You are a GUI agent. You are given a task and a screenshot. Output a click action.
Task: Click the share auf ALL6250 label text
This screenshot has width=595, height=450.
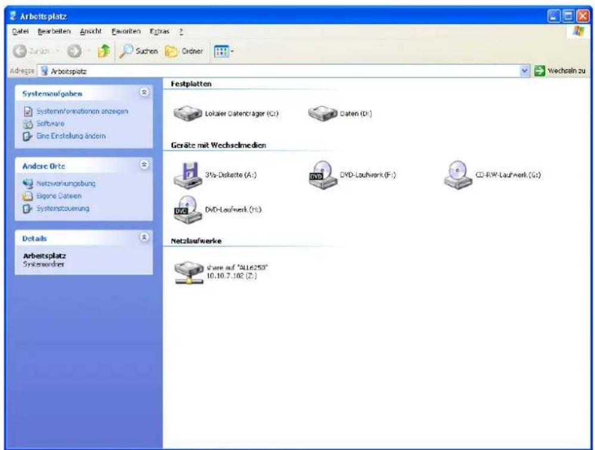tap(237, 271)
